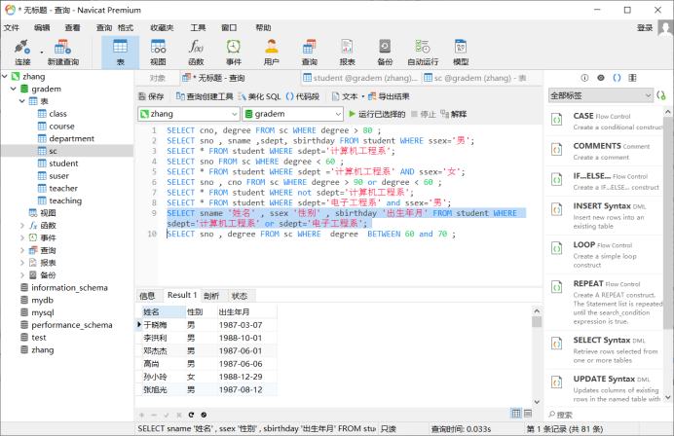This screenshot has width=674, height=436.
Task: Switch to the Result 1 tab
Action: click(182, 295)
